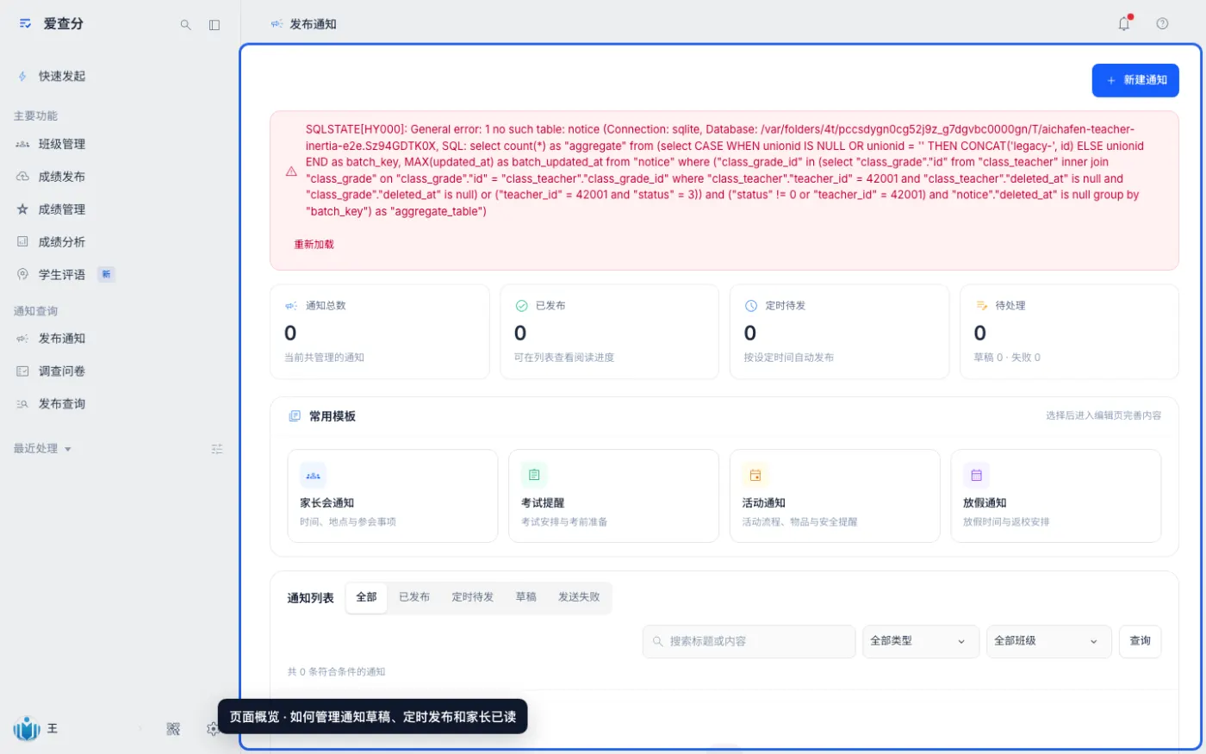The height and width of the screenshot is (754, 1206).
Task: Open the notification bell
Action: (x=1124, y=24)
